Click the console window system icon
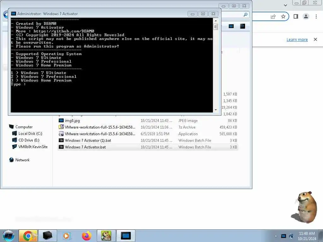323x242 pixels. point(13,14)
